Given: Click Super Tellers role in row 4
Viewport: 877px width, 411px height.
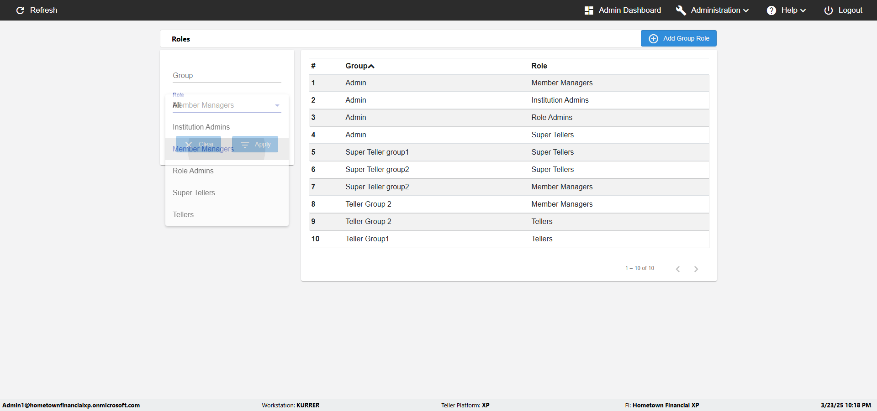Looking at the screenshot, I should 552,135.
